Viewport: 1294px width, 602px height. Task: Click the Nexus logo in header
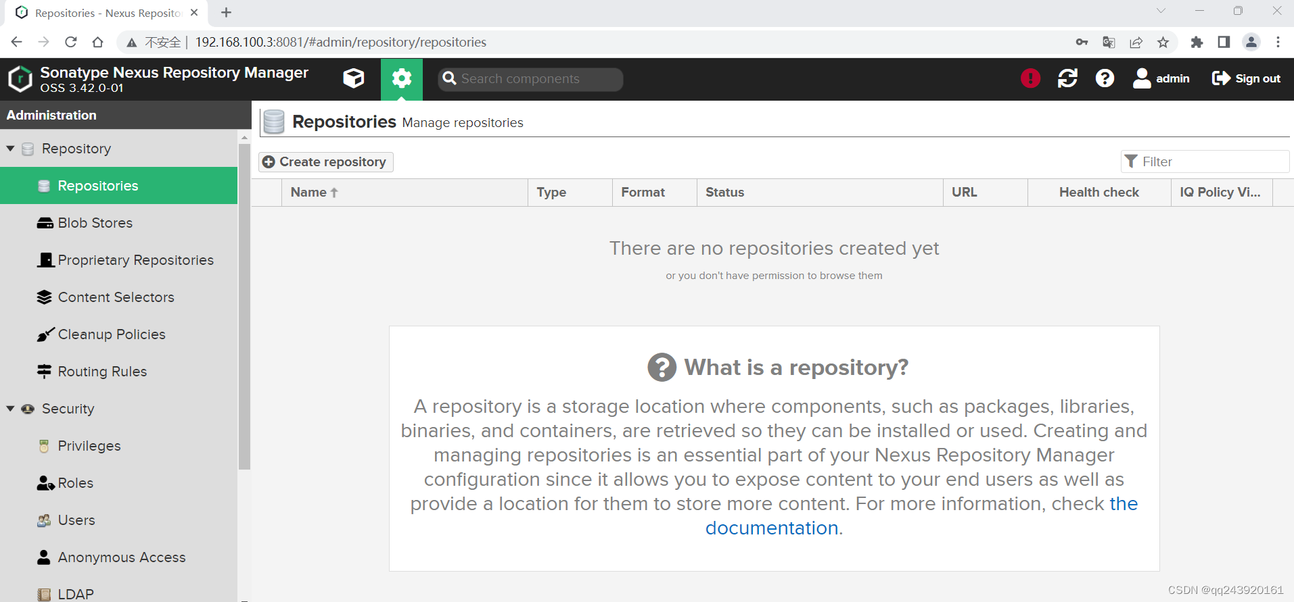coord(20,79)
